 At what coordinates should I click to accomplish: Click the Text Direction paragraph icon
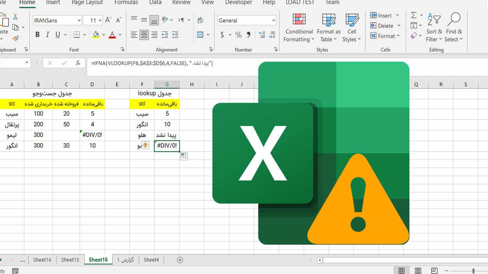[182, 20]
